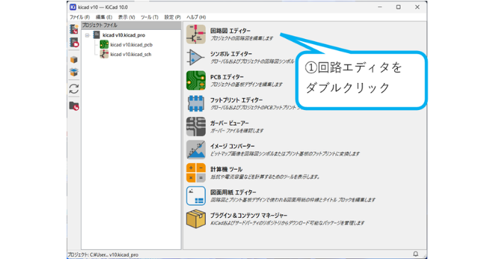495x259 pixels.
Task: Refresh the project tree with circular arrows icon
Action: click(74, 89)
